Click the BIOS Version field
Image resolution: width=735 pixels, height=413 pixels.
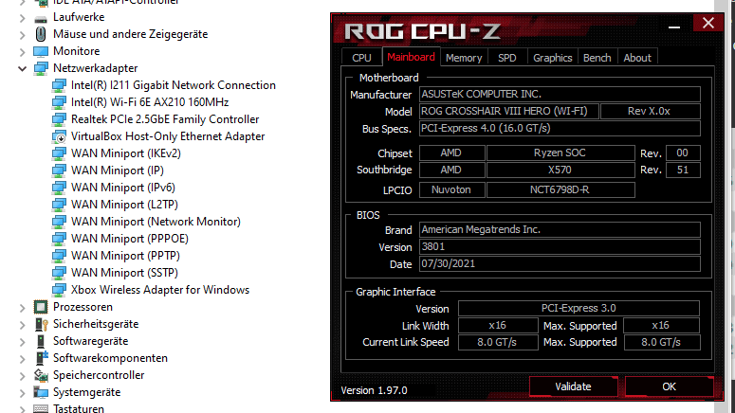(x=560, y=247)
